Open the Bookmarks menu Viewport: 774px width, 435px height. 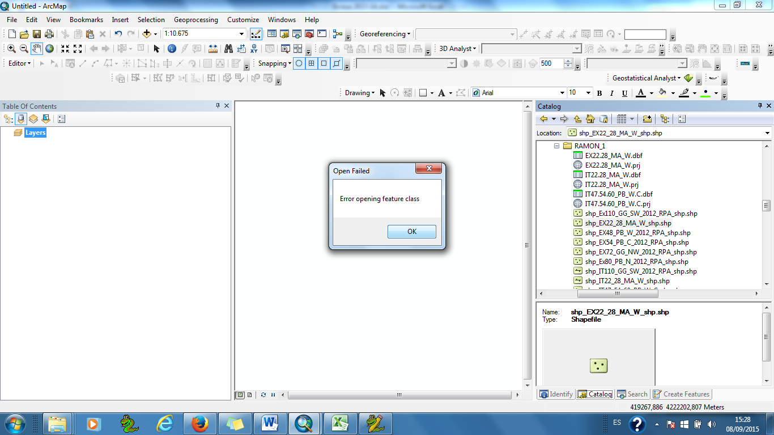[86, 19]
